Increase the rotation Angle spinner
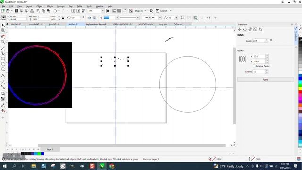The width and height of the screenshot is (302, 170). [x=267, y=40]
